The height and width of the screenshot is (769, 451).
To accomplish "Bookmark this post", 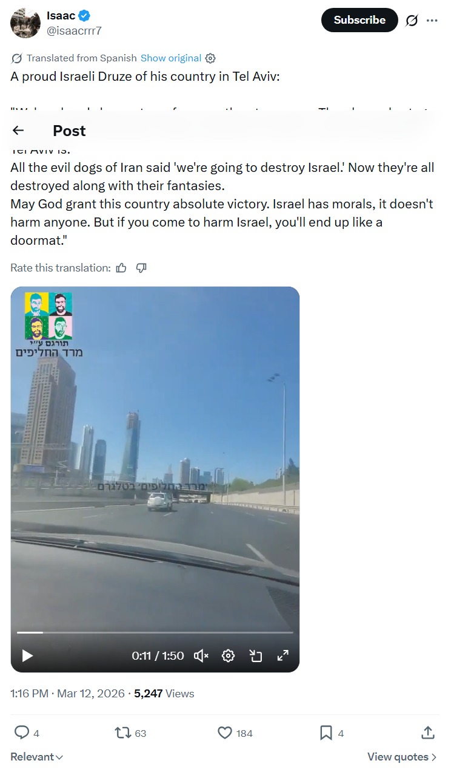I will [326, 733].
